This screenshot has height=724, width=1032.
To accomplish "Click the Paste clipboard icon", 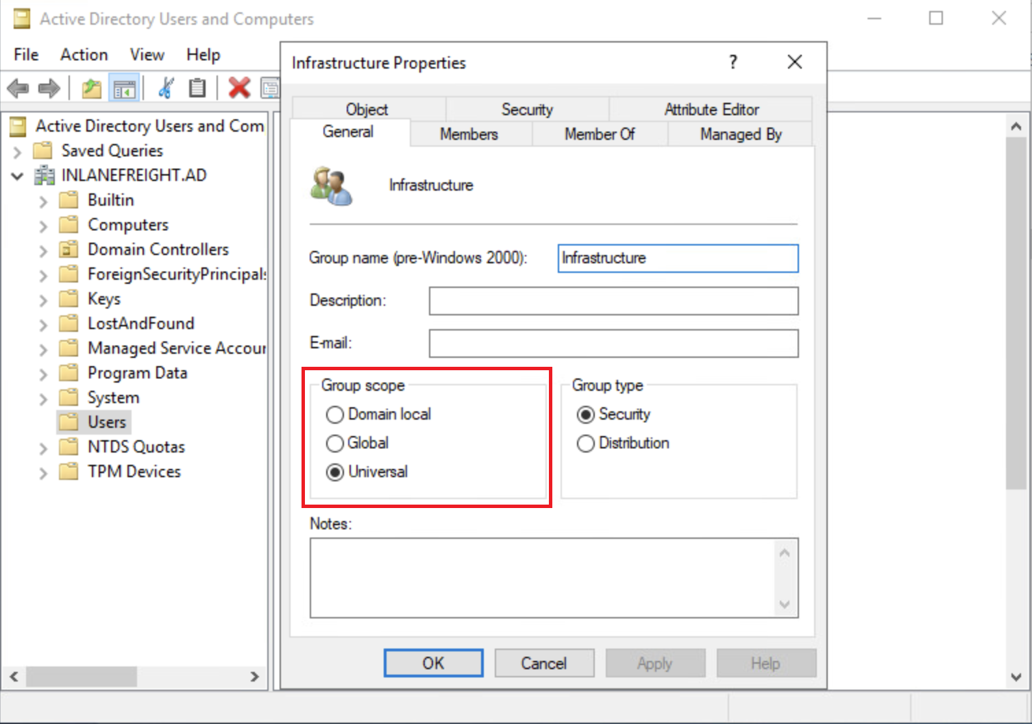I will click(x=197, y=88).
